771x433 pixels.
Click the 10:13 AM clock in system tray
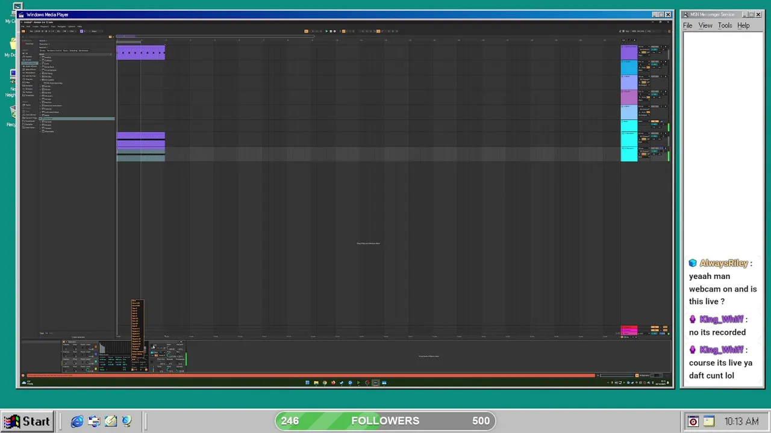pyautogui.click(x=741, y=422)
